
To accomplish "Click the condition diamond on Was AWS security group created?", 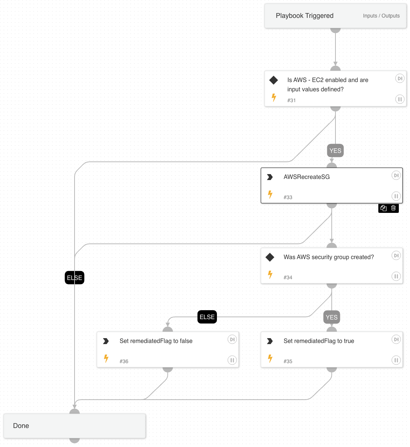I will pos(274,257).
